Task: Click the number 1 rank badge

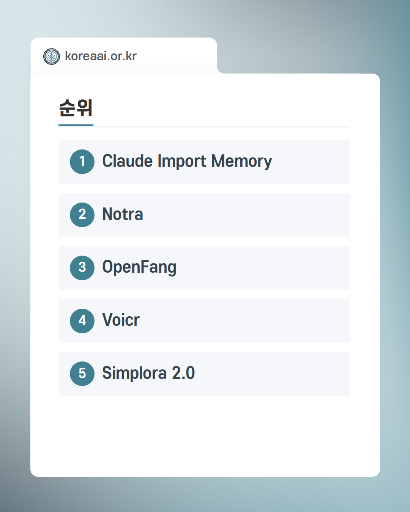Action: pos(82,162)
